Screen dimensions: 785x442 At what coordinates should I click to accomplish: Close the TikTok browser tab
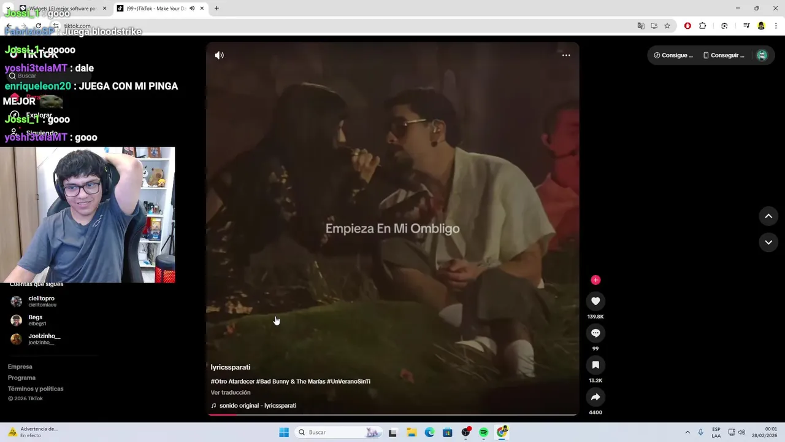coord(202,9)
